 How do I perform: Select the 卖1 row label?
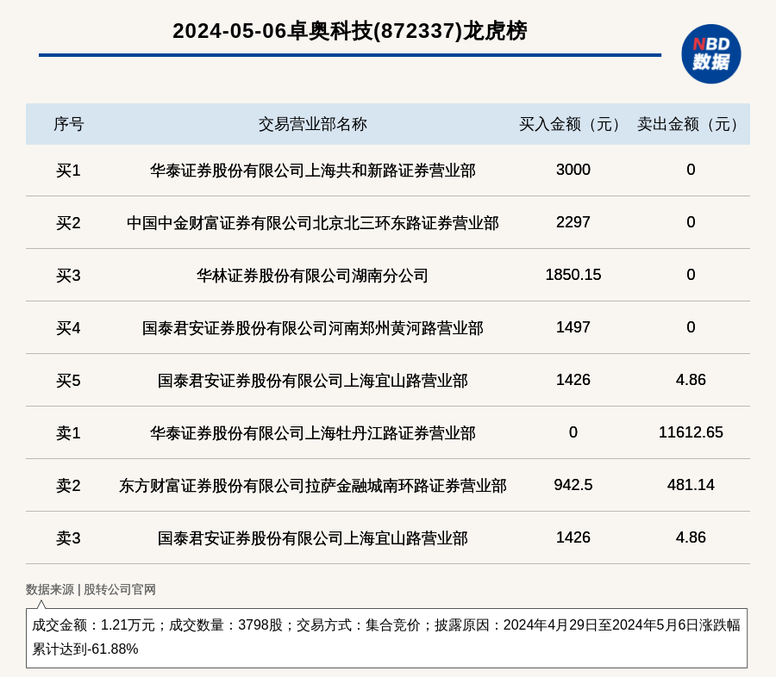pos(68,432)
